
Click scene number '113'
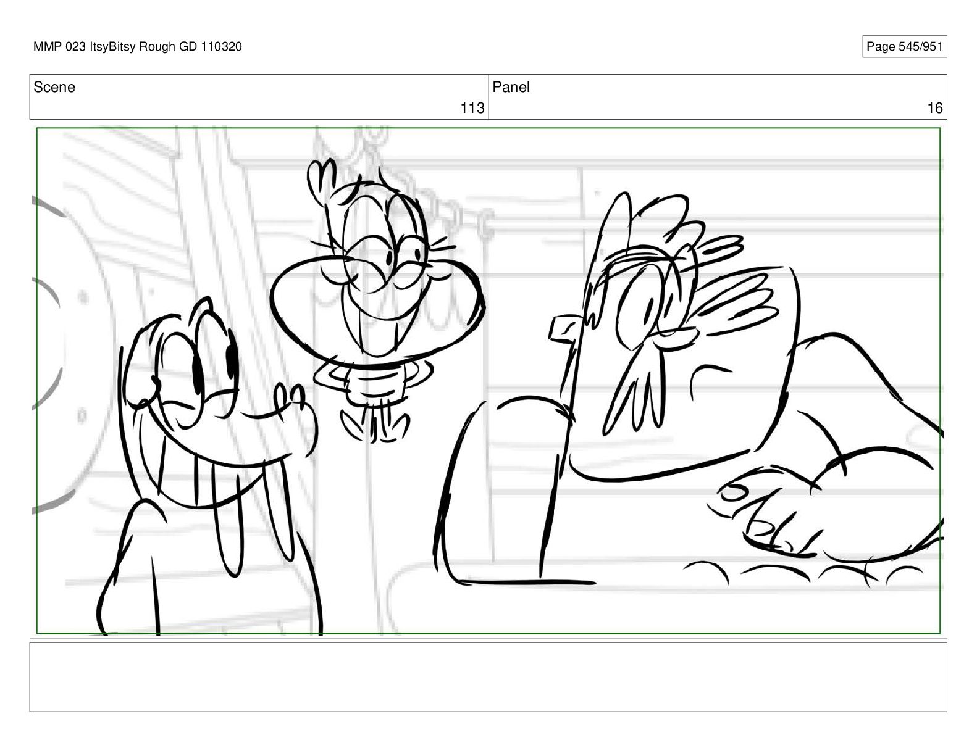[472, 108]
